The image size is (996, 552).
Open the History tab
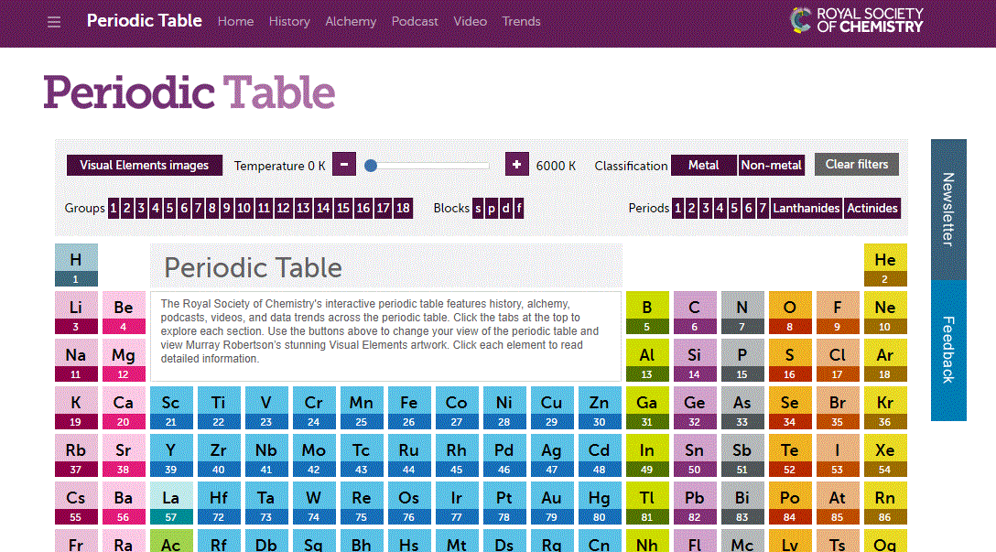tap(289, 22)
